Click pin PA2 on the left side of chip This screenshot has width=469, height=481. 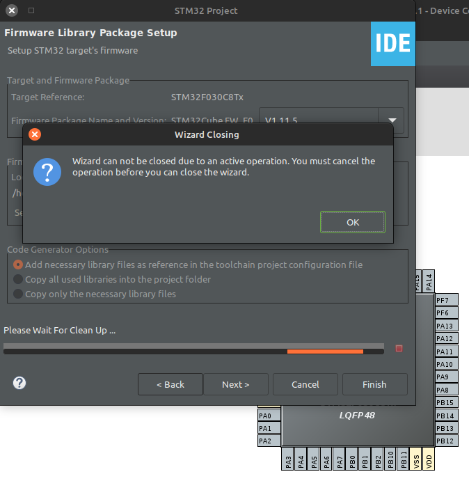click(269, 441)
